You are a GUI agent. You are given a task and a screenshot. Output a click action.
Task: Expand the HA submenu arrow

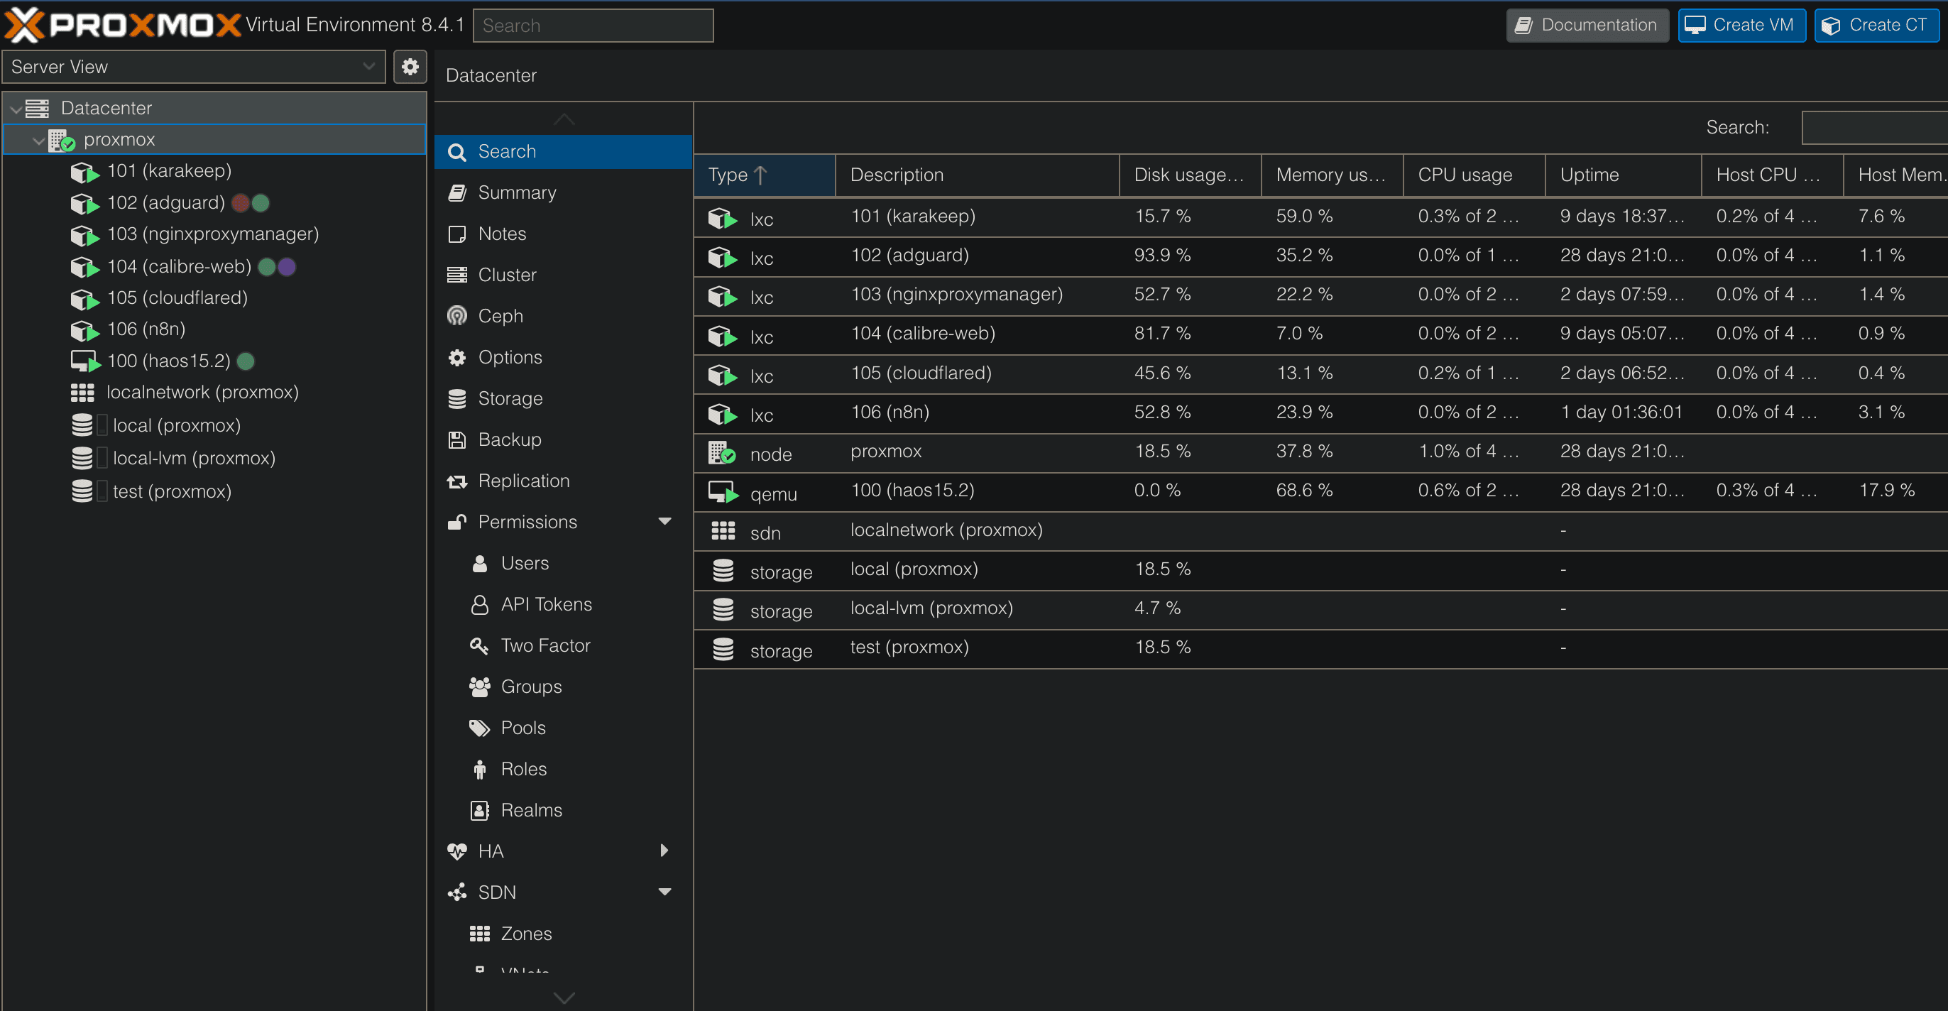coord(664,851)
